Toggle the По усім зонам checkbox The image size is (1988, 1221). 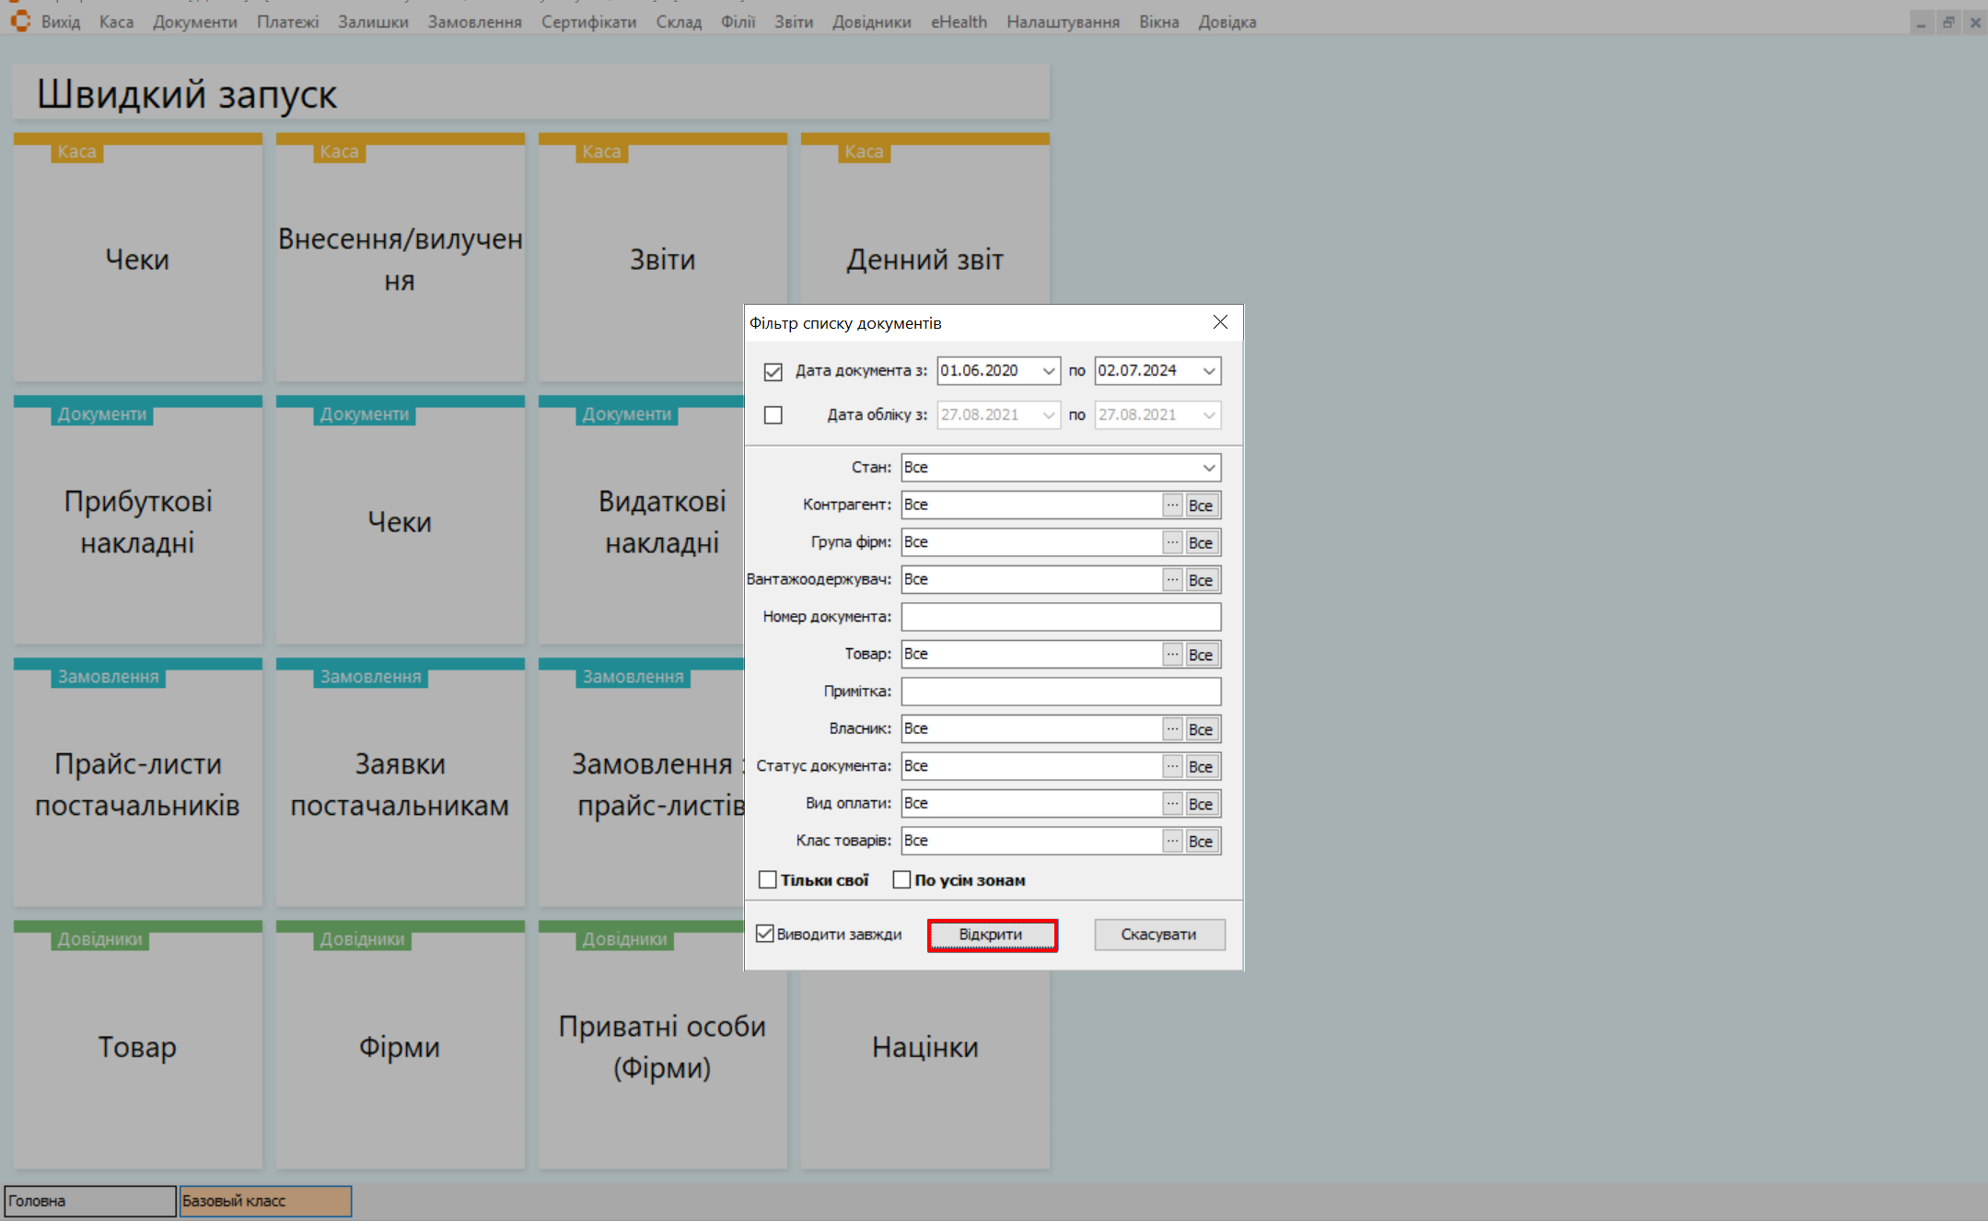pyautogui.click(x=901, y=880)
